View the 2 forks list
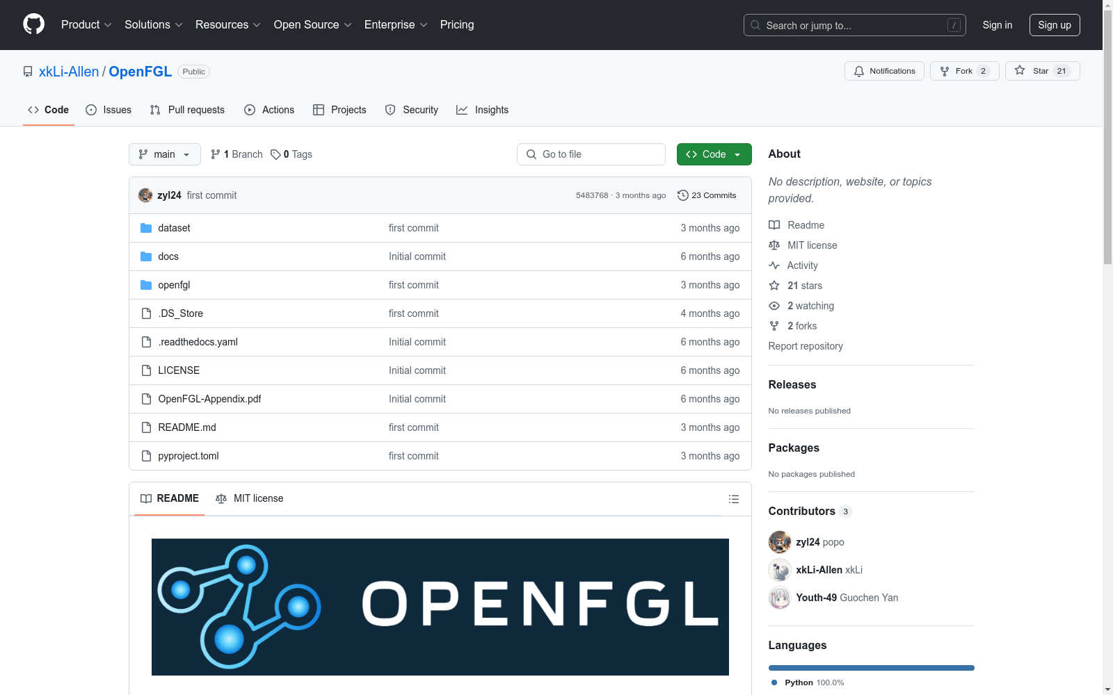The width and height of the screenshot is (1113, 695). (793, 326)
